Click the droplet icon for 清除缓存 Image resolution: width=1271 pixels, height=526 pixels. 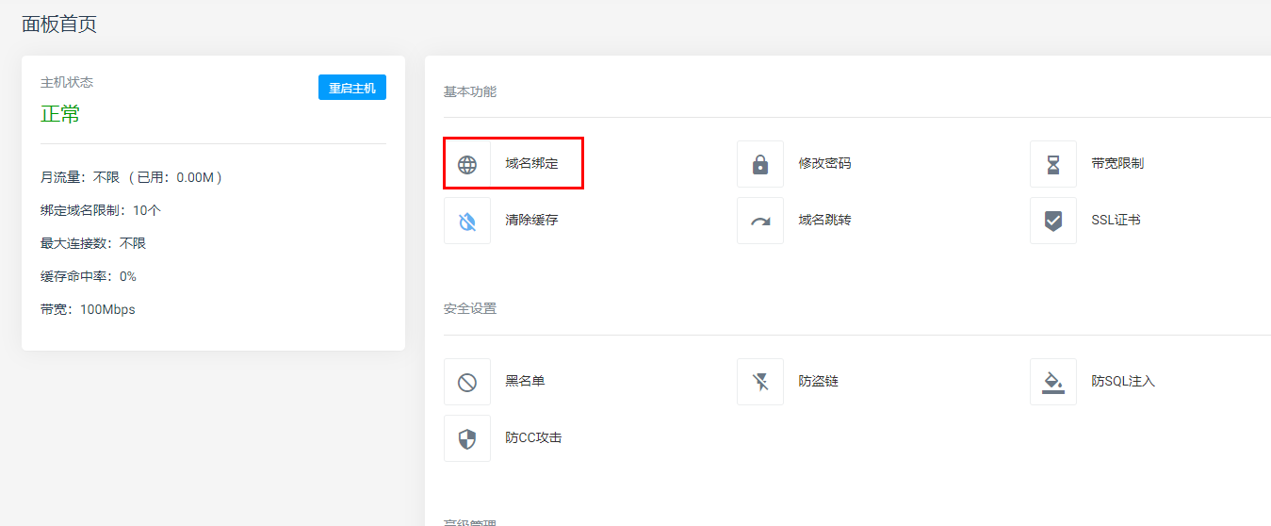467,222
